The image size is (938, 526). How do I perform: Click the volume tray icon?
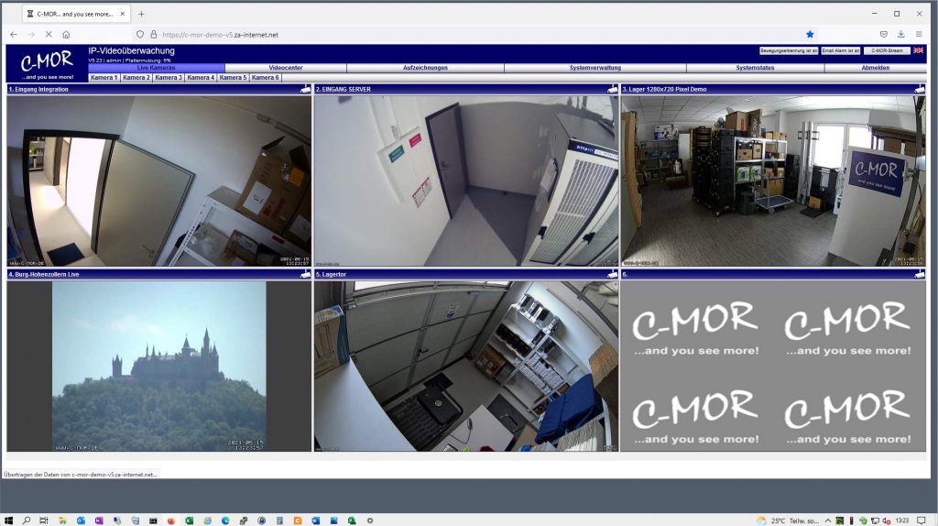coord(886,521)
